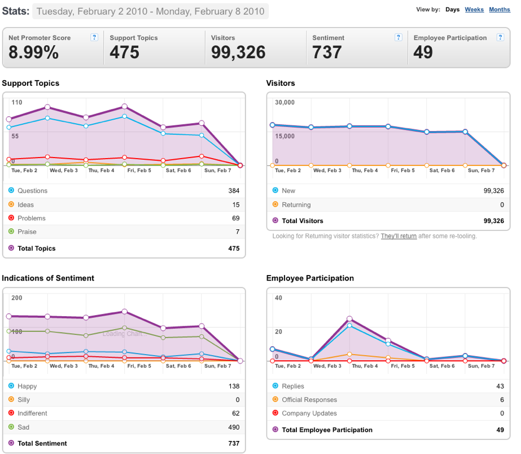521x454 pixels.
Task: Click the Happy row in Sentiment legend
Action: click(124, 386)
